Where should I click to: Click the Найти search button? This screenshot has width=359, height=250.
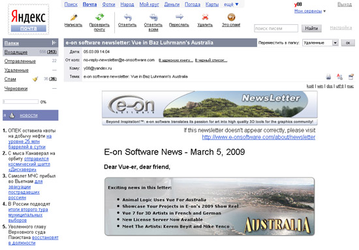[311, 28]
